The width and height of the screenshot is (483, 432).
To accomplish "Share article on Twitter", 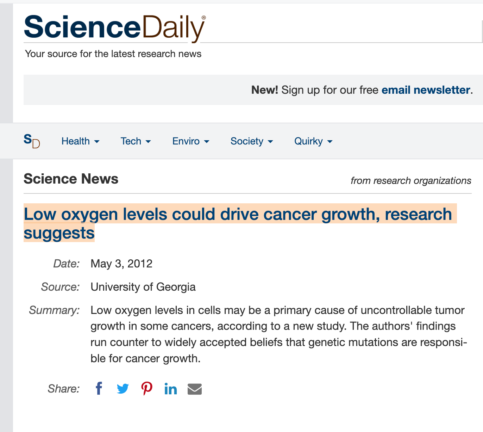I will tap(123, 389).
